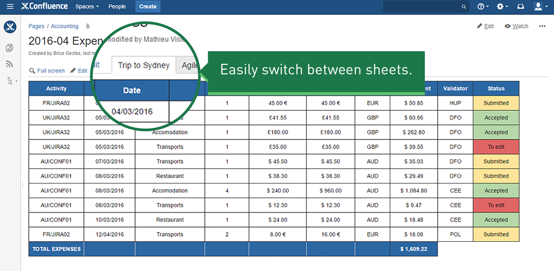Click the sidebar collapse handle

coord(22,185)
